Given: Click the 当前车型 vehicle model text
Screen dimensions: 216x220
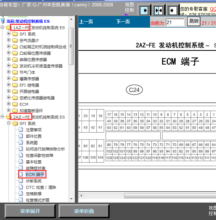Looking at the screenshot, I should (56, 5).
